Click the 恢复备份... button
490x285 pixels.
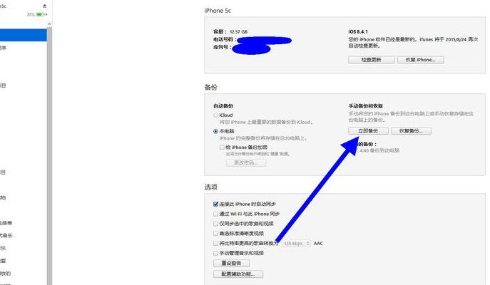point(411,131)
